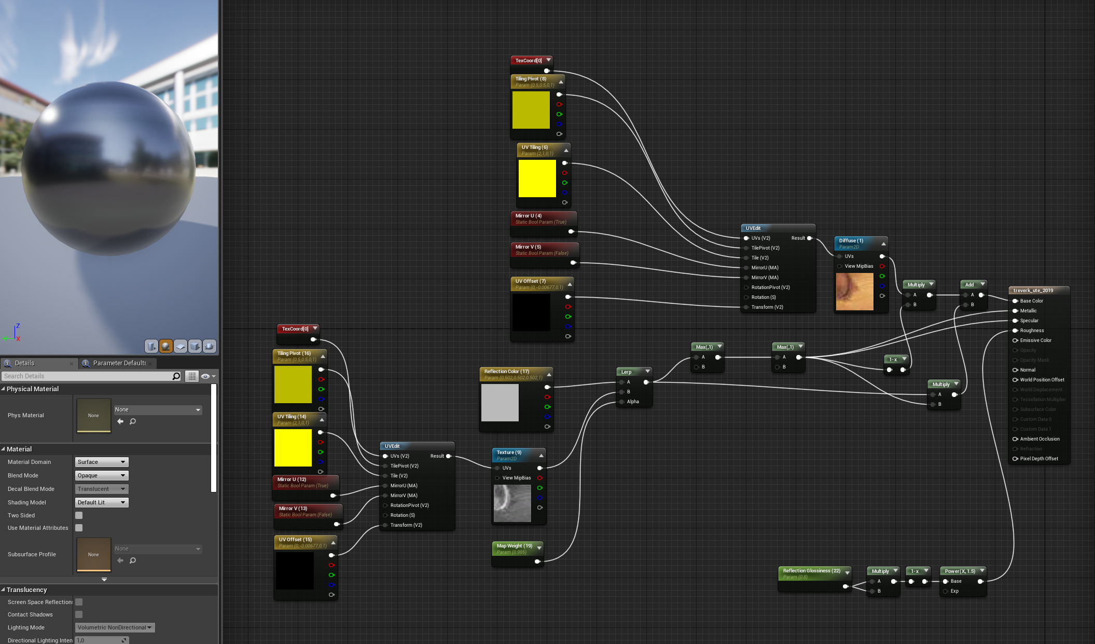The width and height of the screenshot is (1095, 644).
Task: Click the Reflection Color node swatch
Action: pyautogui.click(x=500, y=403)
